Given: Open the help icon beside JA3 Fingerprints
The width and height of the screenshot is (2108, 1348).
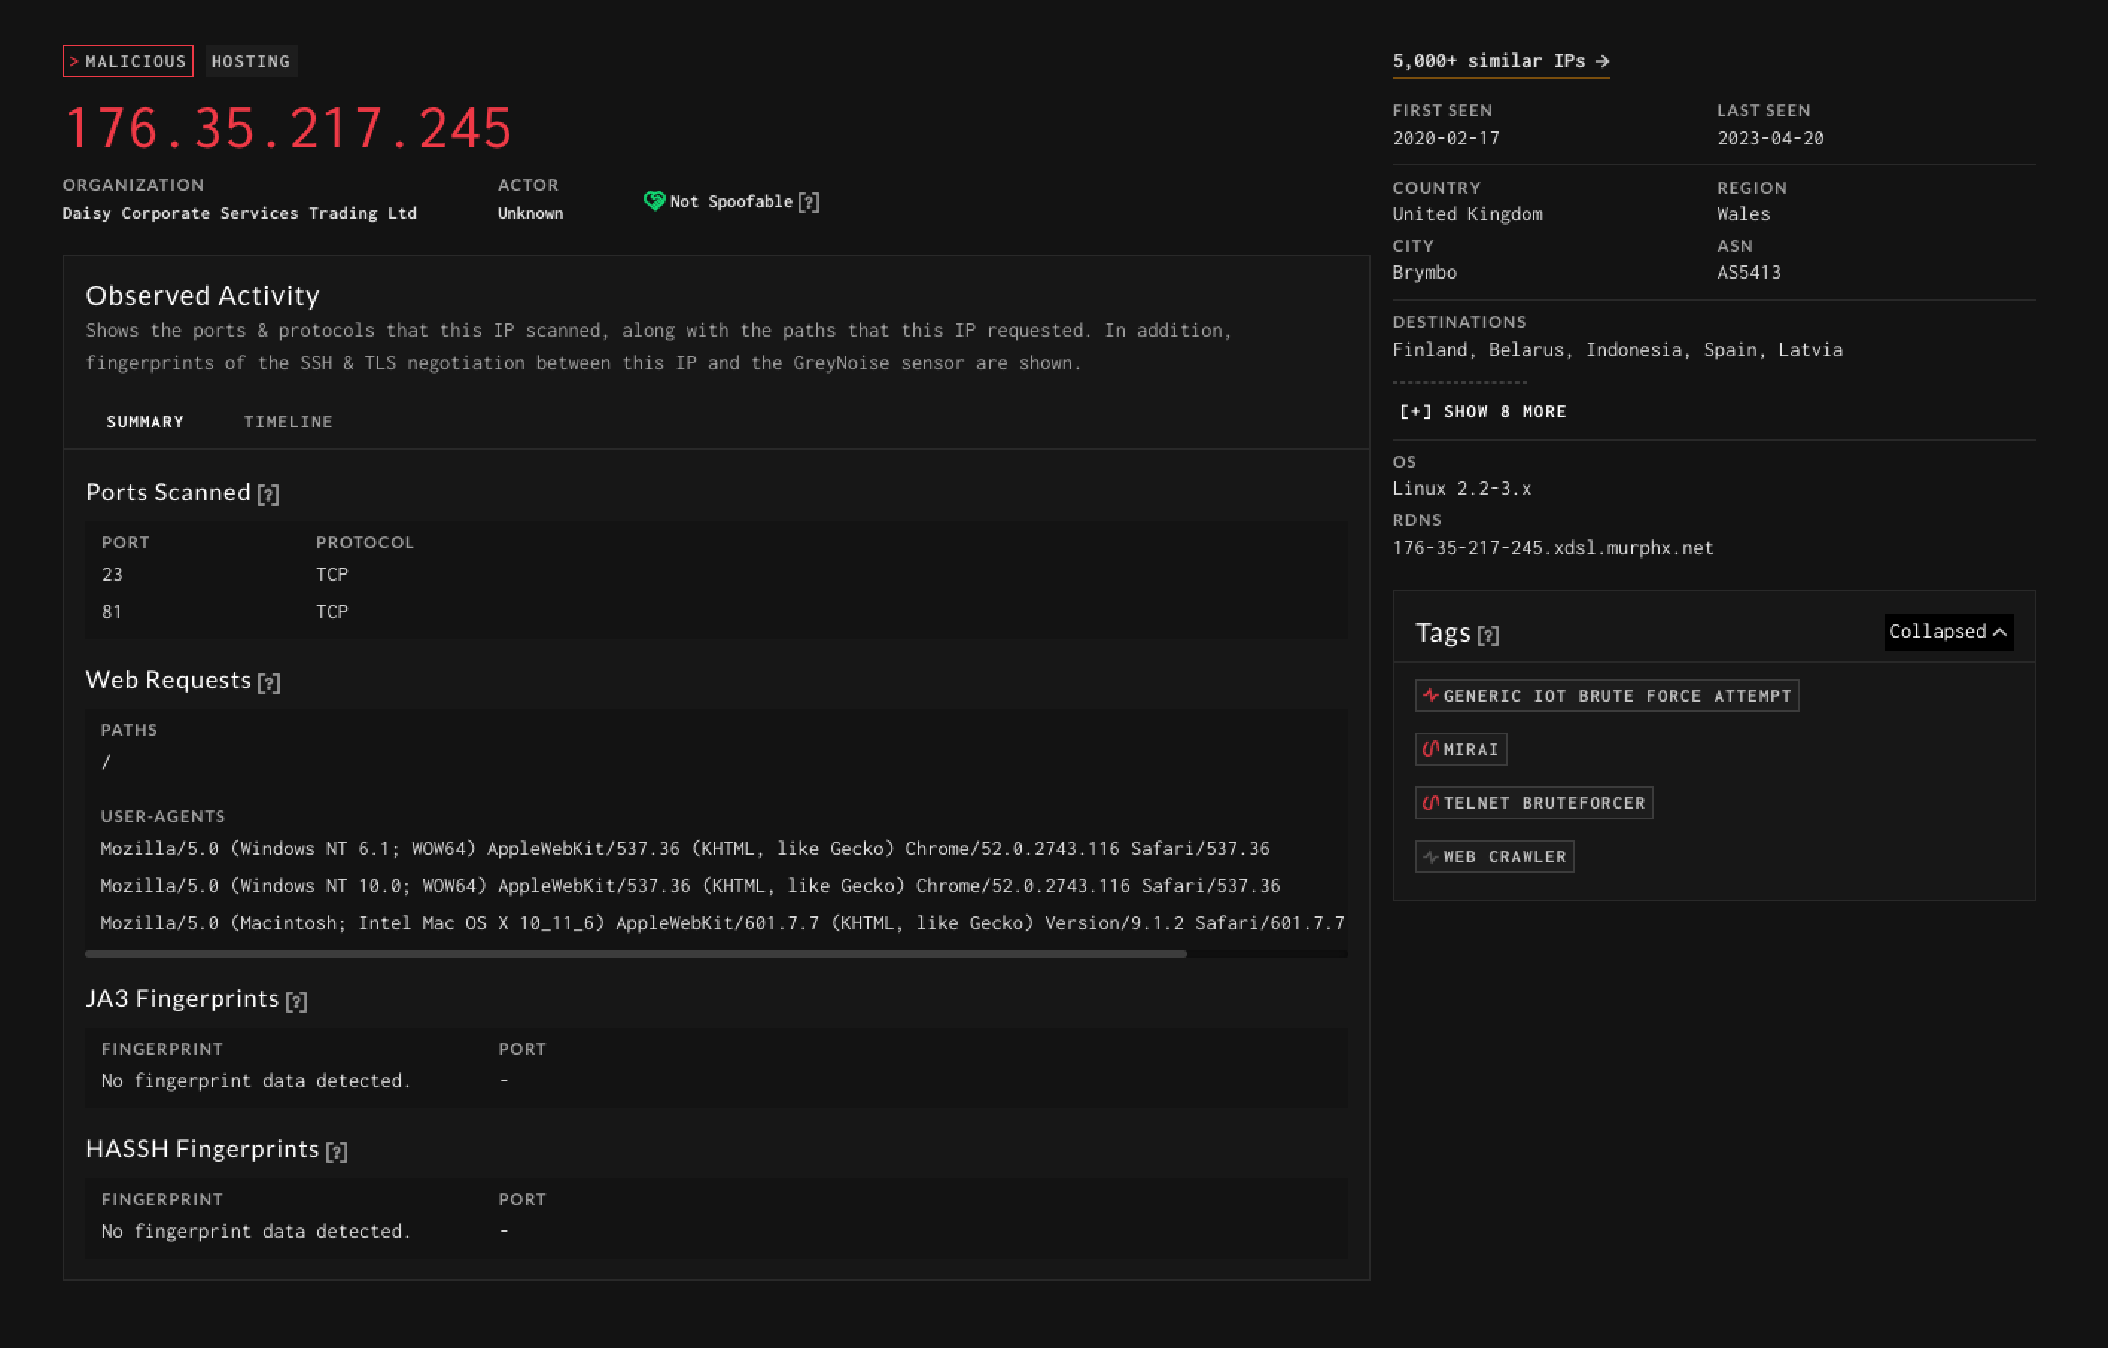Looking at the screenshot, I should [x=298, y=999].
